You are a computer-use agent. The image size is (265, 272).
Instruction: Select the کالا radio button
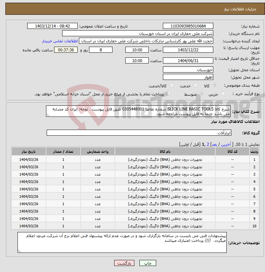click(x=215, y=85)
